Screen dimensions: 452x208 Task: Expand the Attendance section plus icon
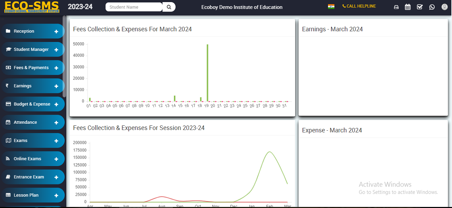56,123
